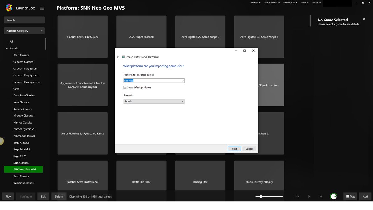373x210 pixels.
Task: Open the Platform Category dropdown
Action: coord(24,31)
